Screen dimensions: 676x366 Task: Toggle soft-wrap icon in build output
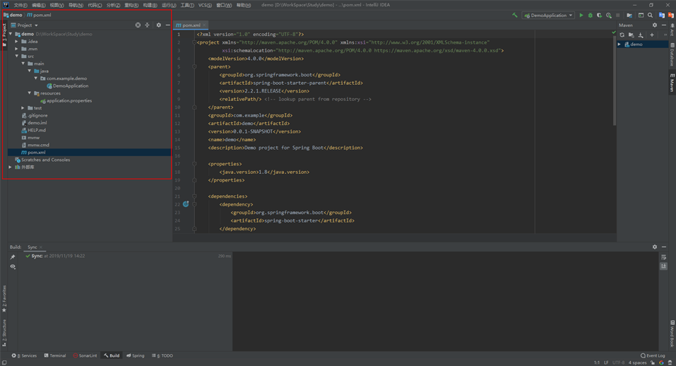[663, 257]
